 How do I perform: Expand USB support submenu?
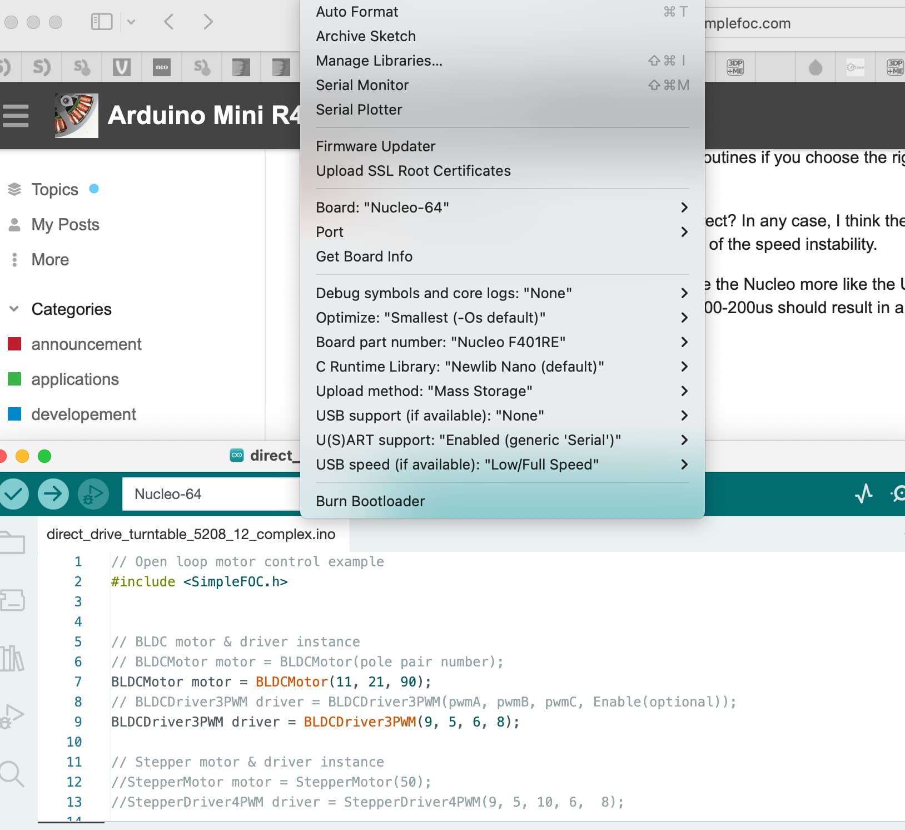502,416
